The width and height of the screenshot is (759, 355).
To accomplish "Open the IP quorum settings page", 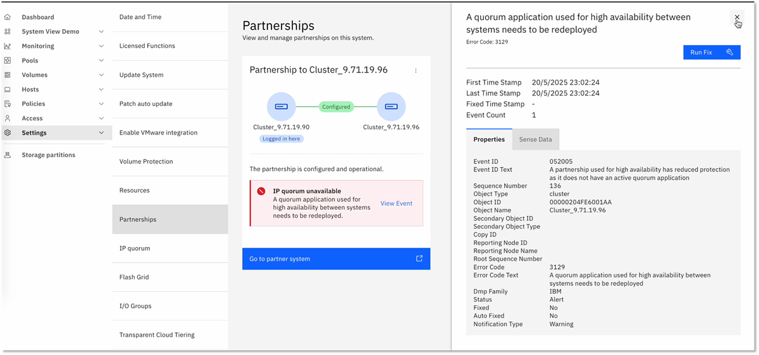I will pyautogui.click(x=170, y=248).
